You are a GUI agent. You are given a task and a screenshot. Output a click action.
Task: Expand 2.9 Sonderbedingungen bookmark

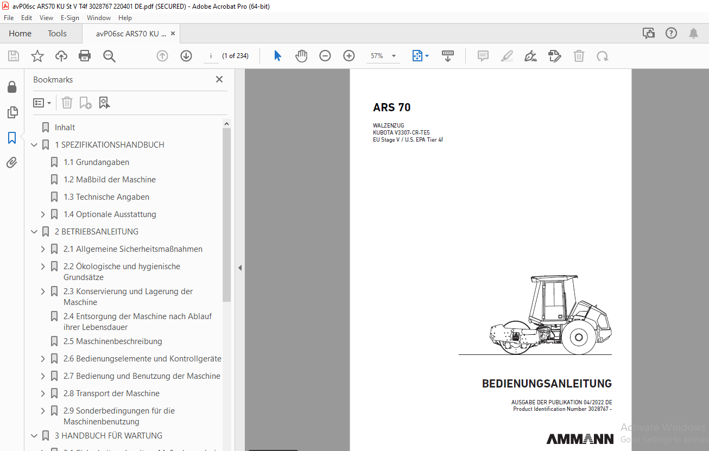tap(43, 411)
